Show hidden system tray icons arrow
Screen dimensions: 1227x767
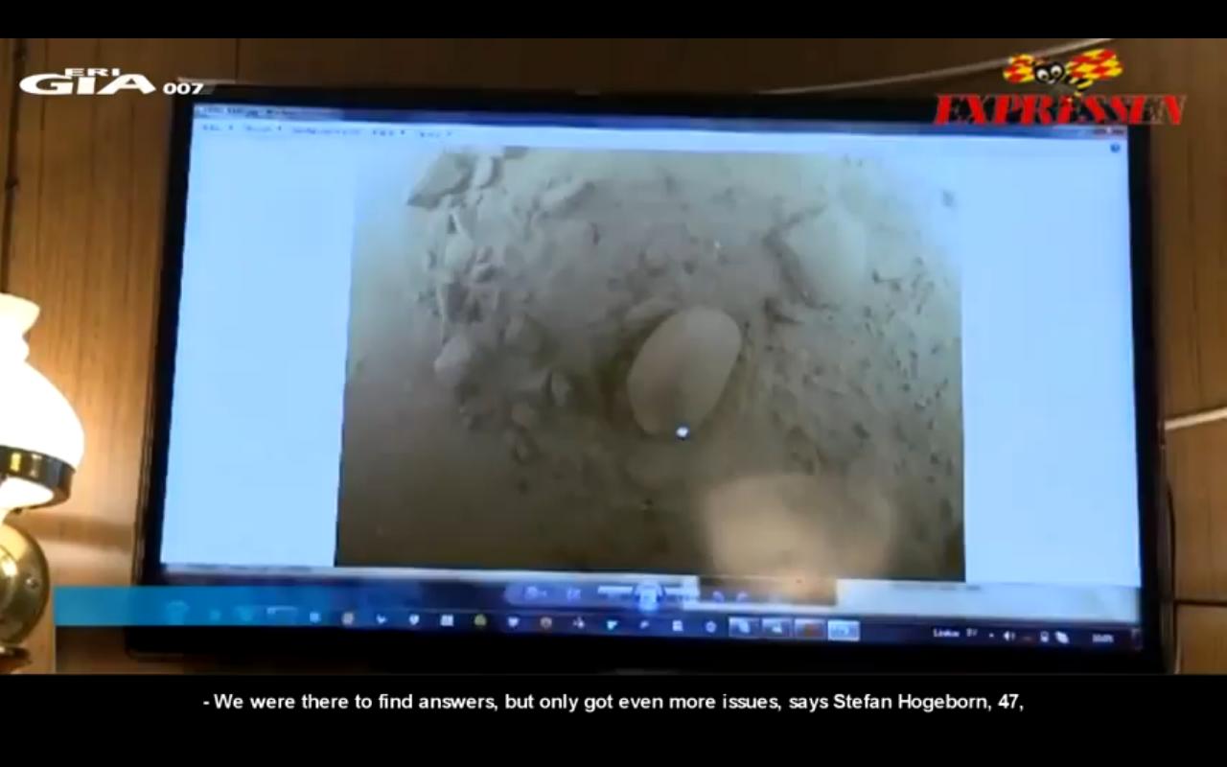(991, 636)
